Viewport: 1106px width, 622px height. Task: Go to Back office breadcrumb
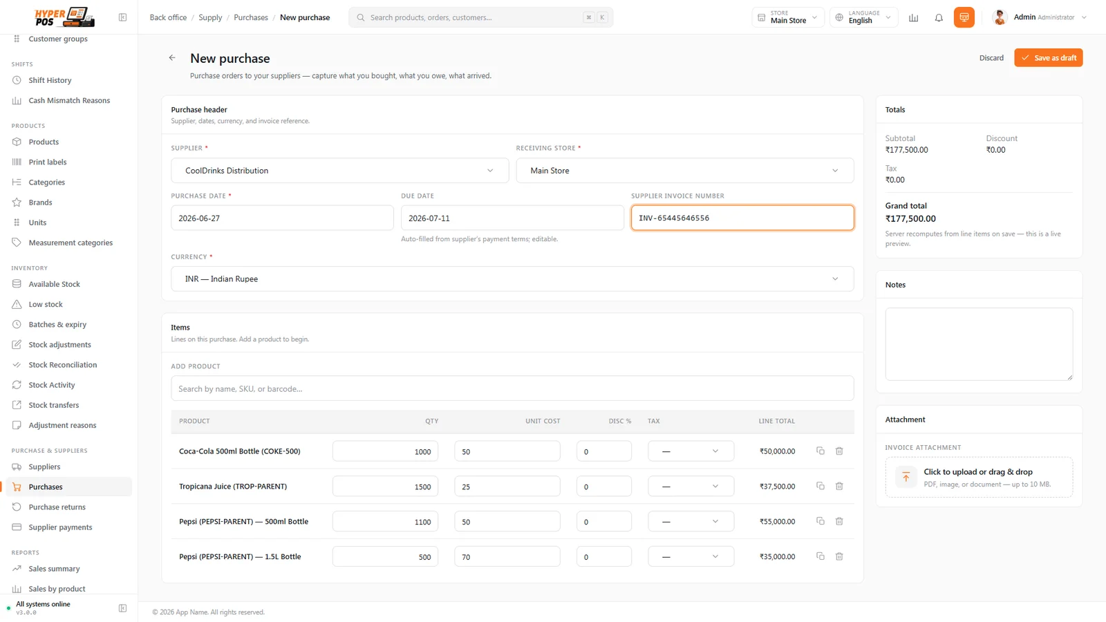pyautogui.click(x=168, y=17)
